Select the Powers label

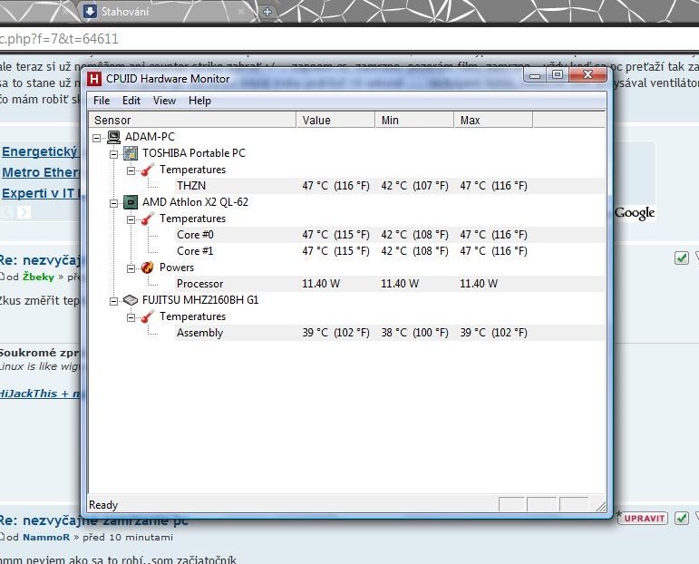click(x=177, y=267)
